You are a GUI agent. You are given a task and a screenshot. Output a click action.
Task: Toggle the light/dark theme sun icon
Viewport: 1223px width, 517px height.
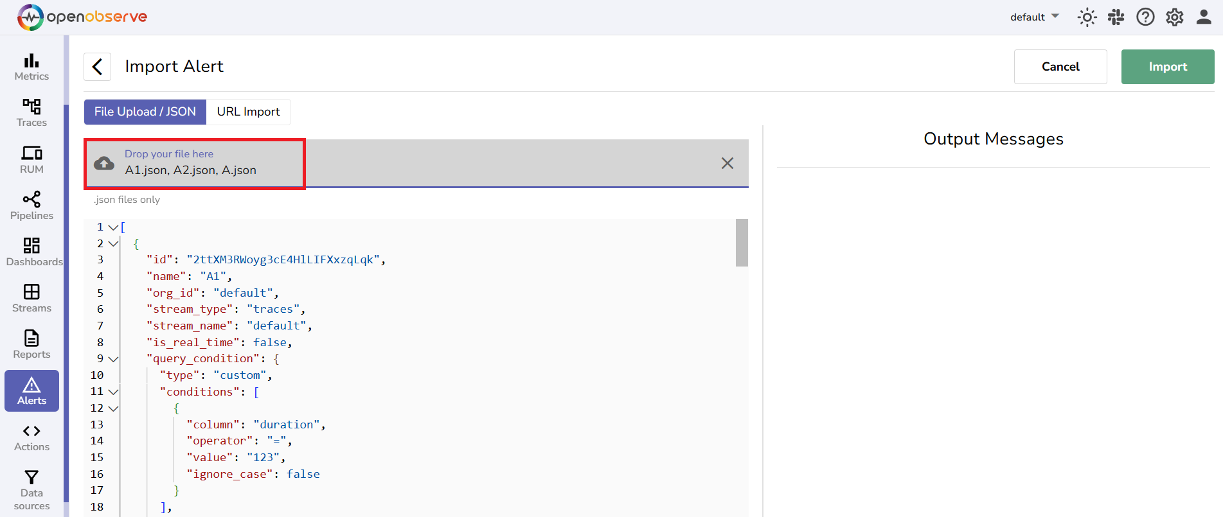(1087, 17)
